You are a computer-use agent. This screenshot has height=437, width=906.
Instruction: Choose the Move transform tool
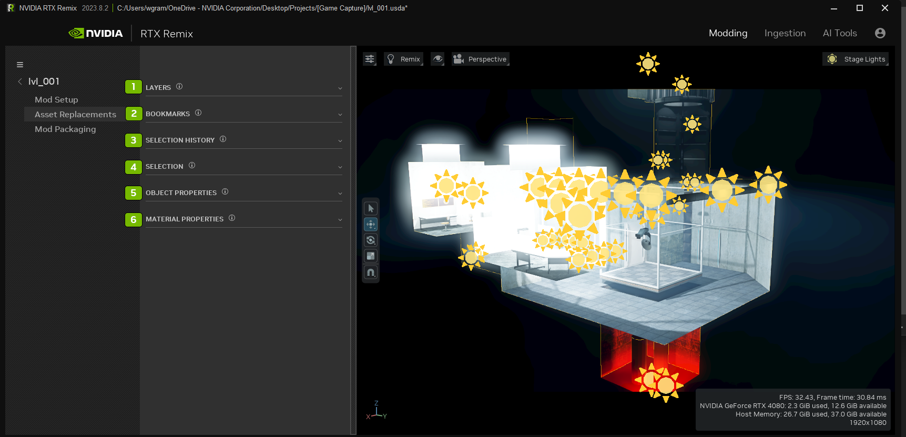coord(371,225)
